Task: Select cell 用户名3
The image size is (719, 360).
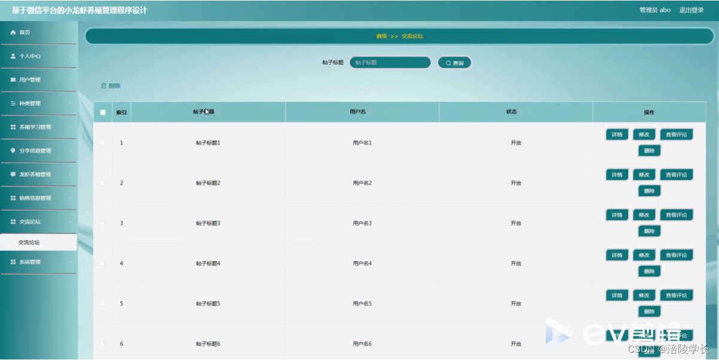Action: click(362, 223)
